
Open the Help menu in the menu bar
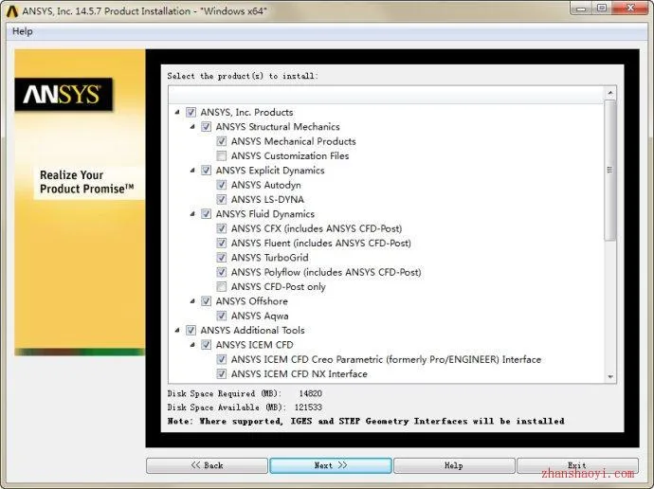pyautogui.click(x=23, y=31)
